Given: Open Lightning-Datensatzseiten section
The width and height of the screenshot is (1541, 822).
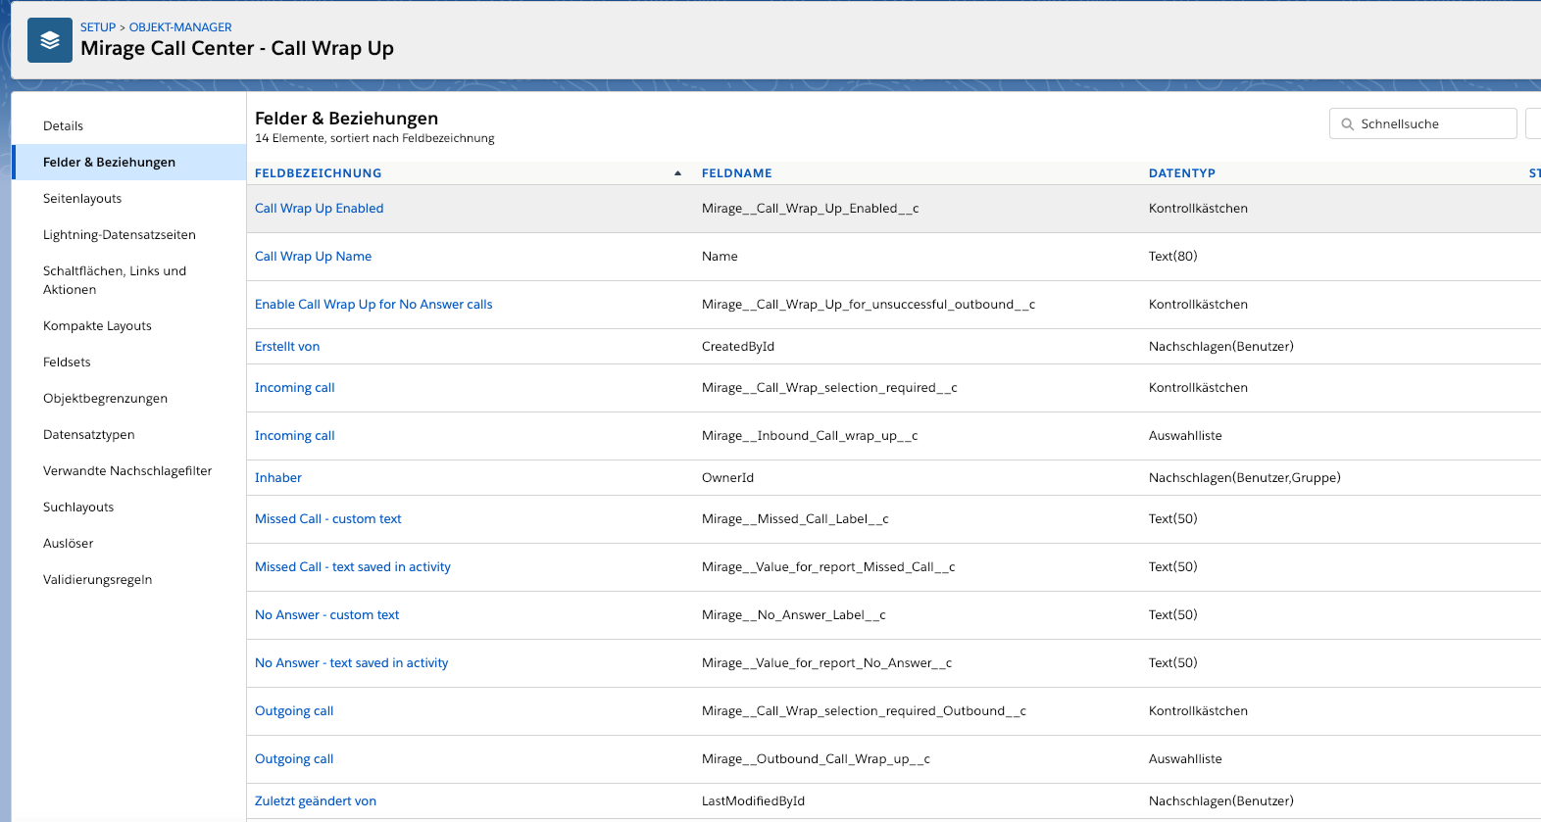Looking at the screenshot, I should [120, 235].
